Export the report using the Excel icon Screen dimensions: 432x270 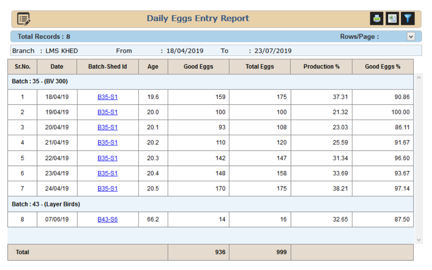point(392,18)
